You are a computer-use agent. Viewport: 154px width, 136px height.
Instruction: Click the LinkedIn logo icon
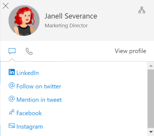point(12,72)
